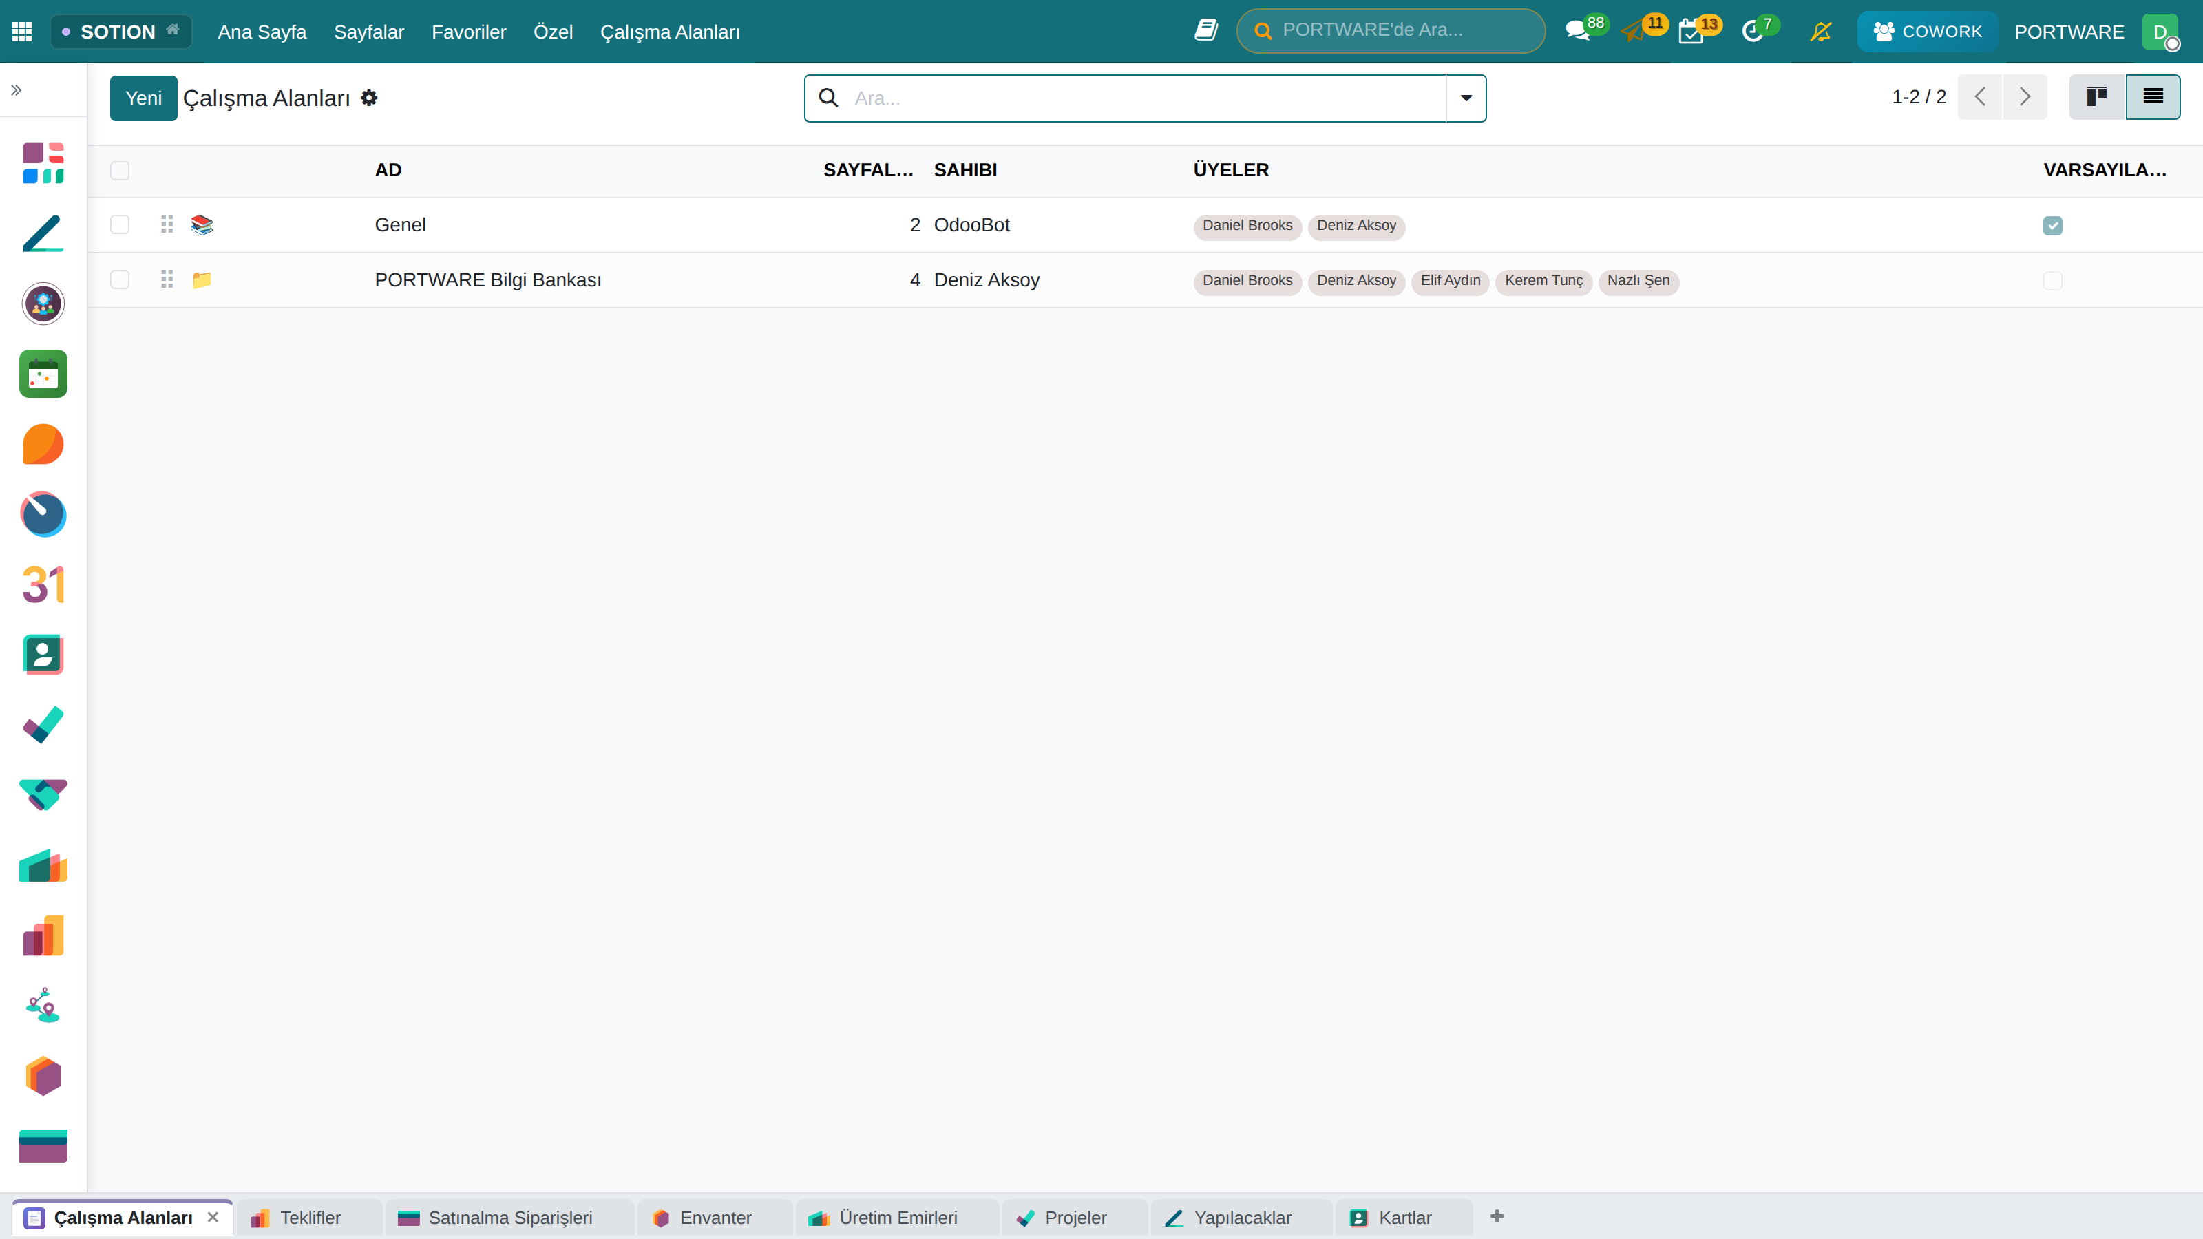
Task: Tick the select-all header checkbox
Action: [120, 170]
